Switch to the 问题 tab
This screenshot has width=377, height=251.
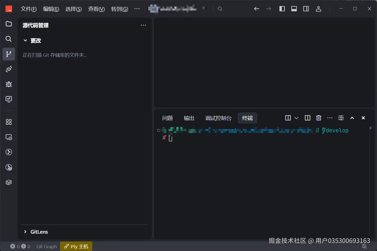(x=168, y=118)
